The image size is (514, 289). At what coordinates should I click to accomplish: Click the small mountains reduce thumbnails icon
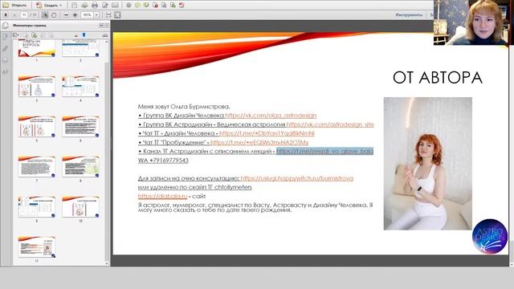76,35
